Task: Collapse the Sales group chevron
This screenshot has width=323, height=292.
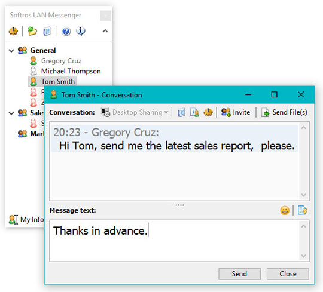Action: 11,113
